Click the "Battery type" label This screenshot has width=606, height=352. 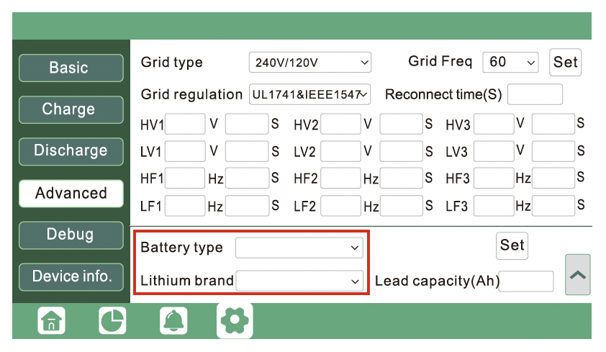pyautogui.click(x=182, y=248)
